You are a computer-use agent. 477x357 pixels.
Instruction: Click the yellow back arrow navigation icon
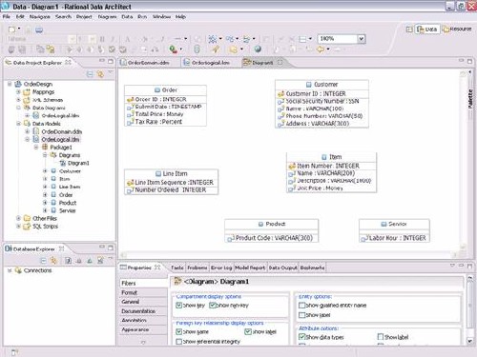321,50
